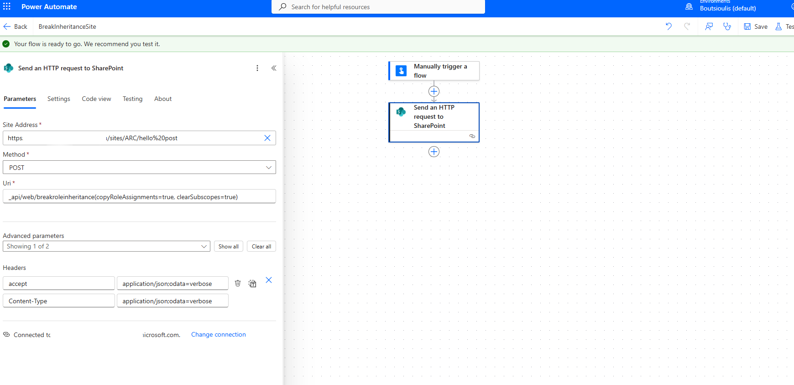Collapse the action details panel
Image resolution: width=794 pixels, height=385 pixels.
[x=274, y=68]
